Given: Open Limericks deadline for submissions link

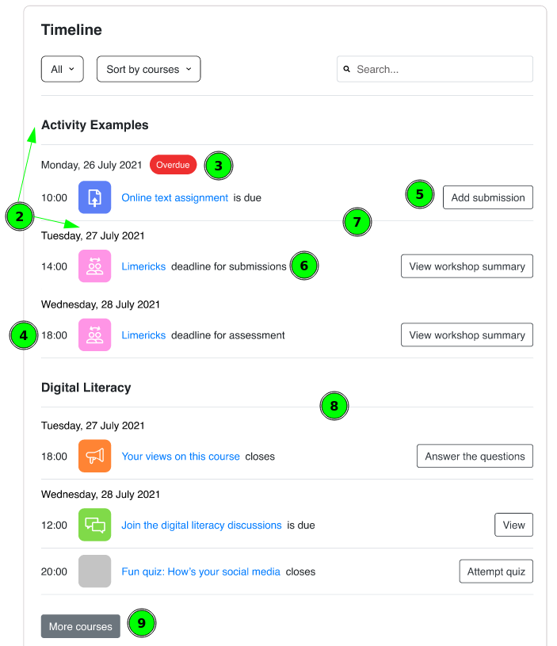Looking at the screenshot, I should [143, 266].
